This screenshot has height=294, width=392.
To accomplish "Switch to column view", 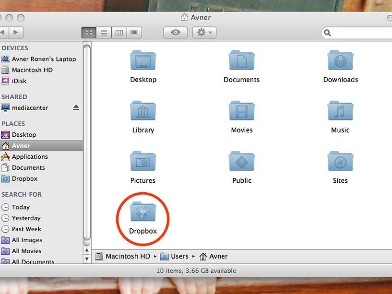I will pos(119,33).
